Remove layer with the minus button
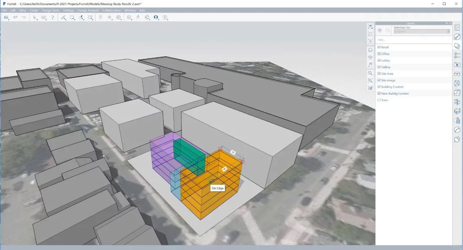 (387, 30)
